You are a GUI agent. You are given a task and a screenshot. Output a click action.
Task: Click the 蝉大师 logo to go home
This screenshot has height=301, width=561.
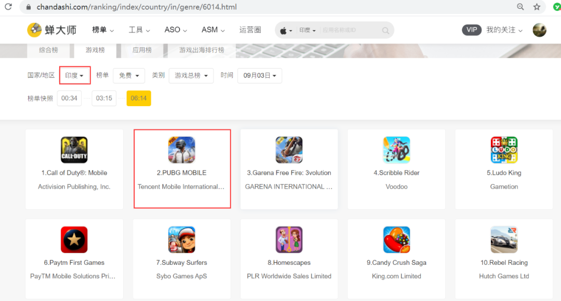[51, 30]
